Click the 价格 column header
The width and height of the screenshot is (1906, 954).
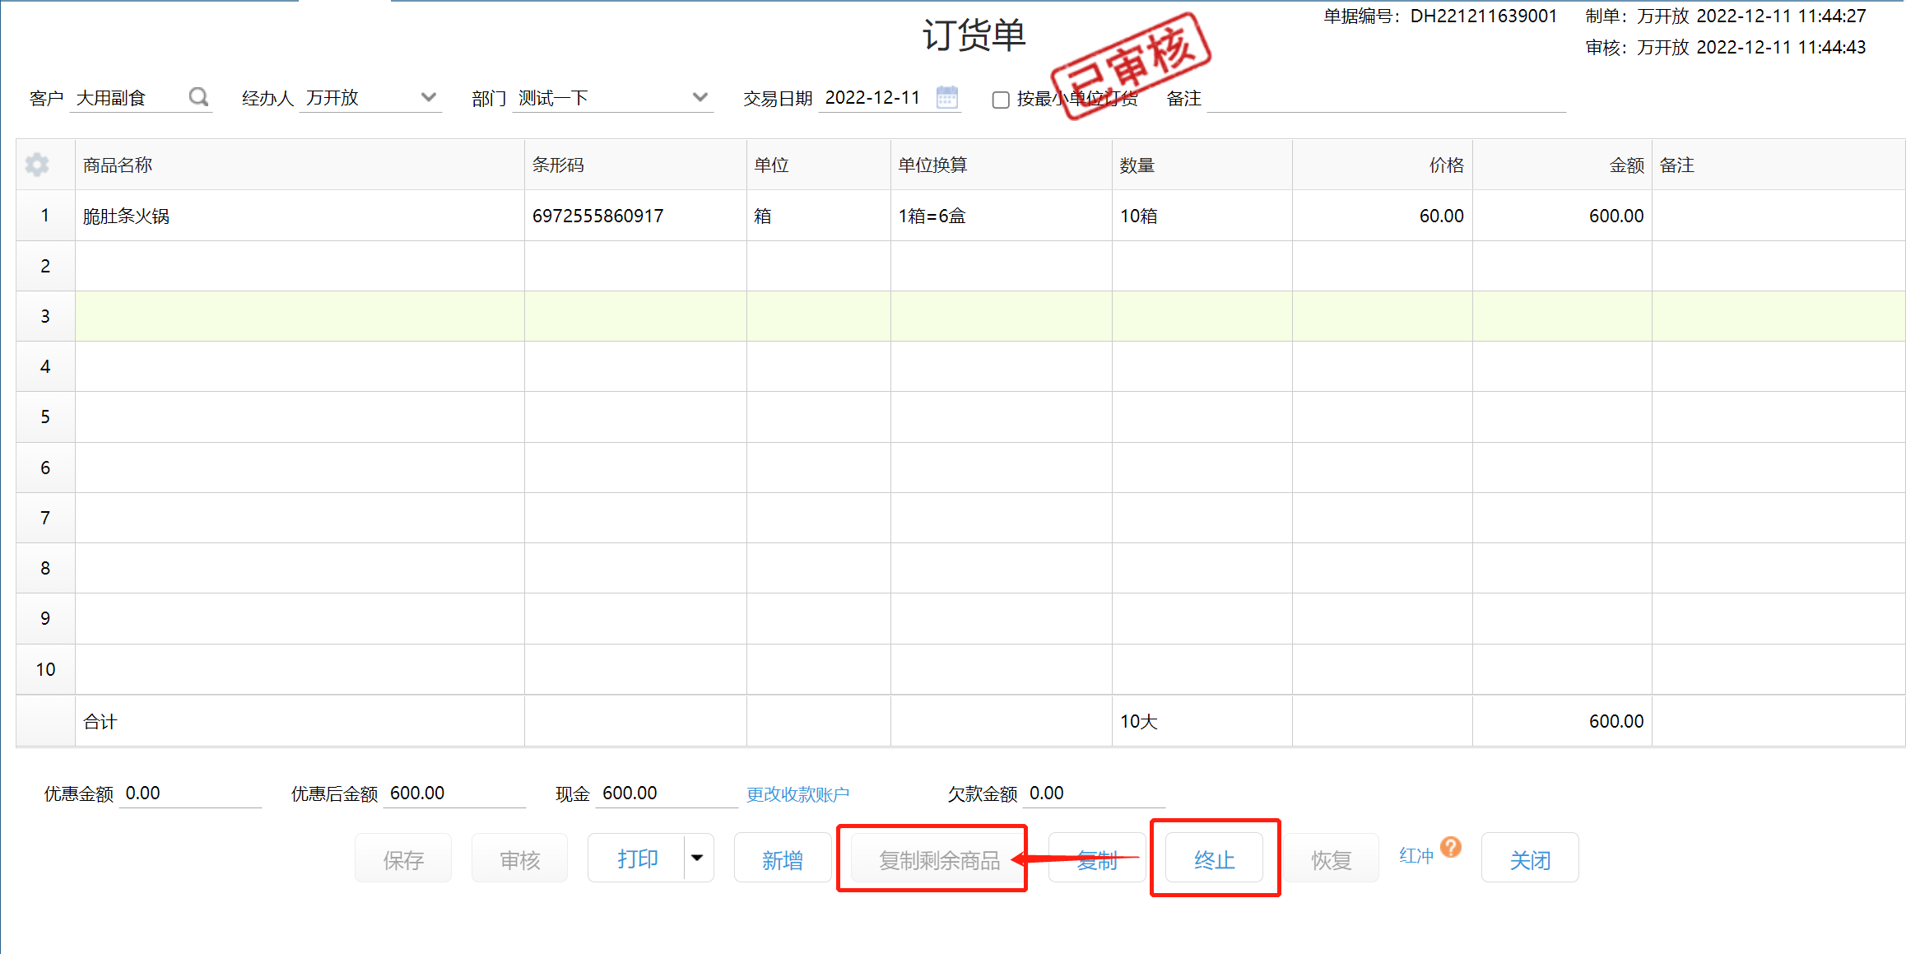click(x=1382, y=165)
